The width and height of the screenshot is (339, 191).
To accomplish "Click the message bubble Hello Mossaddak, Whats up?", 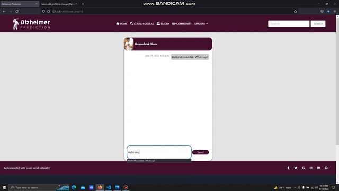I will [x=190, y=57].
